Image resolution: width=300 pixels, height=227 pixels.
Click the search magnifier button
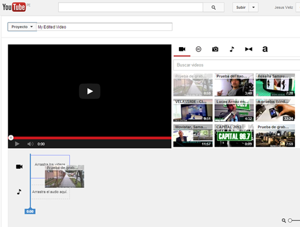[x=213, y=8]
